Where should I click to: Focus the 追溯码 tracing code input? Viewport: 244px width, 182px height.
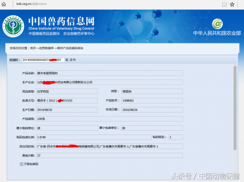[43, 60]
